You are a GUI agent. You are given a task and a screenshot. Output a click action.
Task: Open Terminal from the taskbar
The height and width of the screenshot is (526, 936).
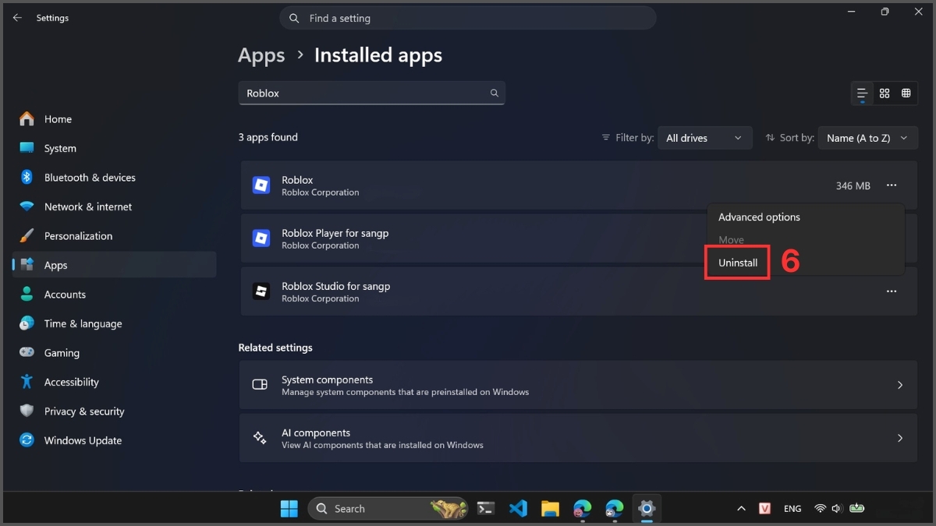click(x=486, y=508)
